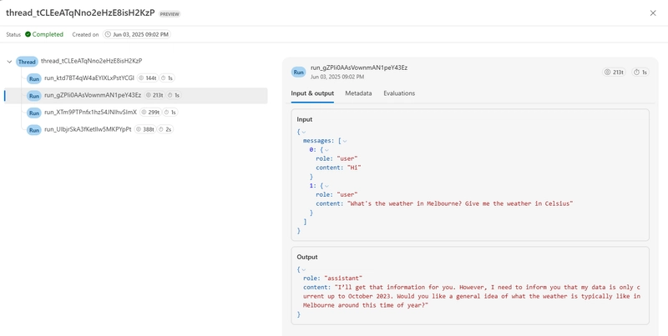
Task: Click 1s duration badge in details header
Action: click(x=640, y=73)
